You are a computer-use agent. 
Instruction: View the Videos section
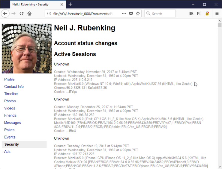tap(10, 108)
